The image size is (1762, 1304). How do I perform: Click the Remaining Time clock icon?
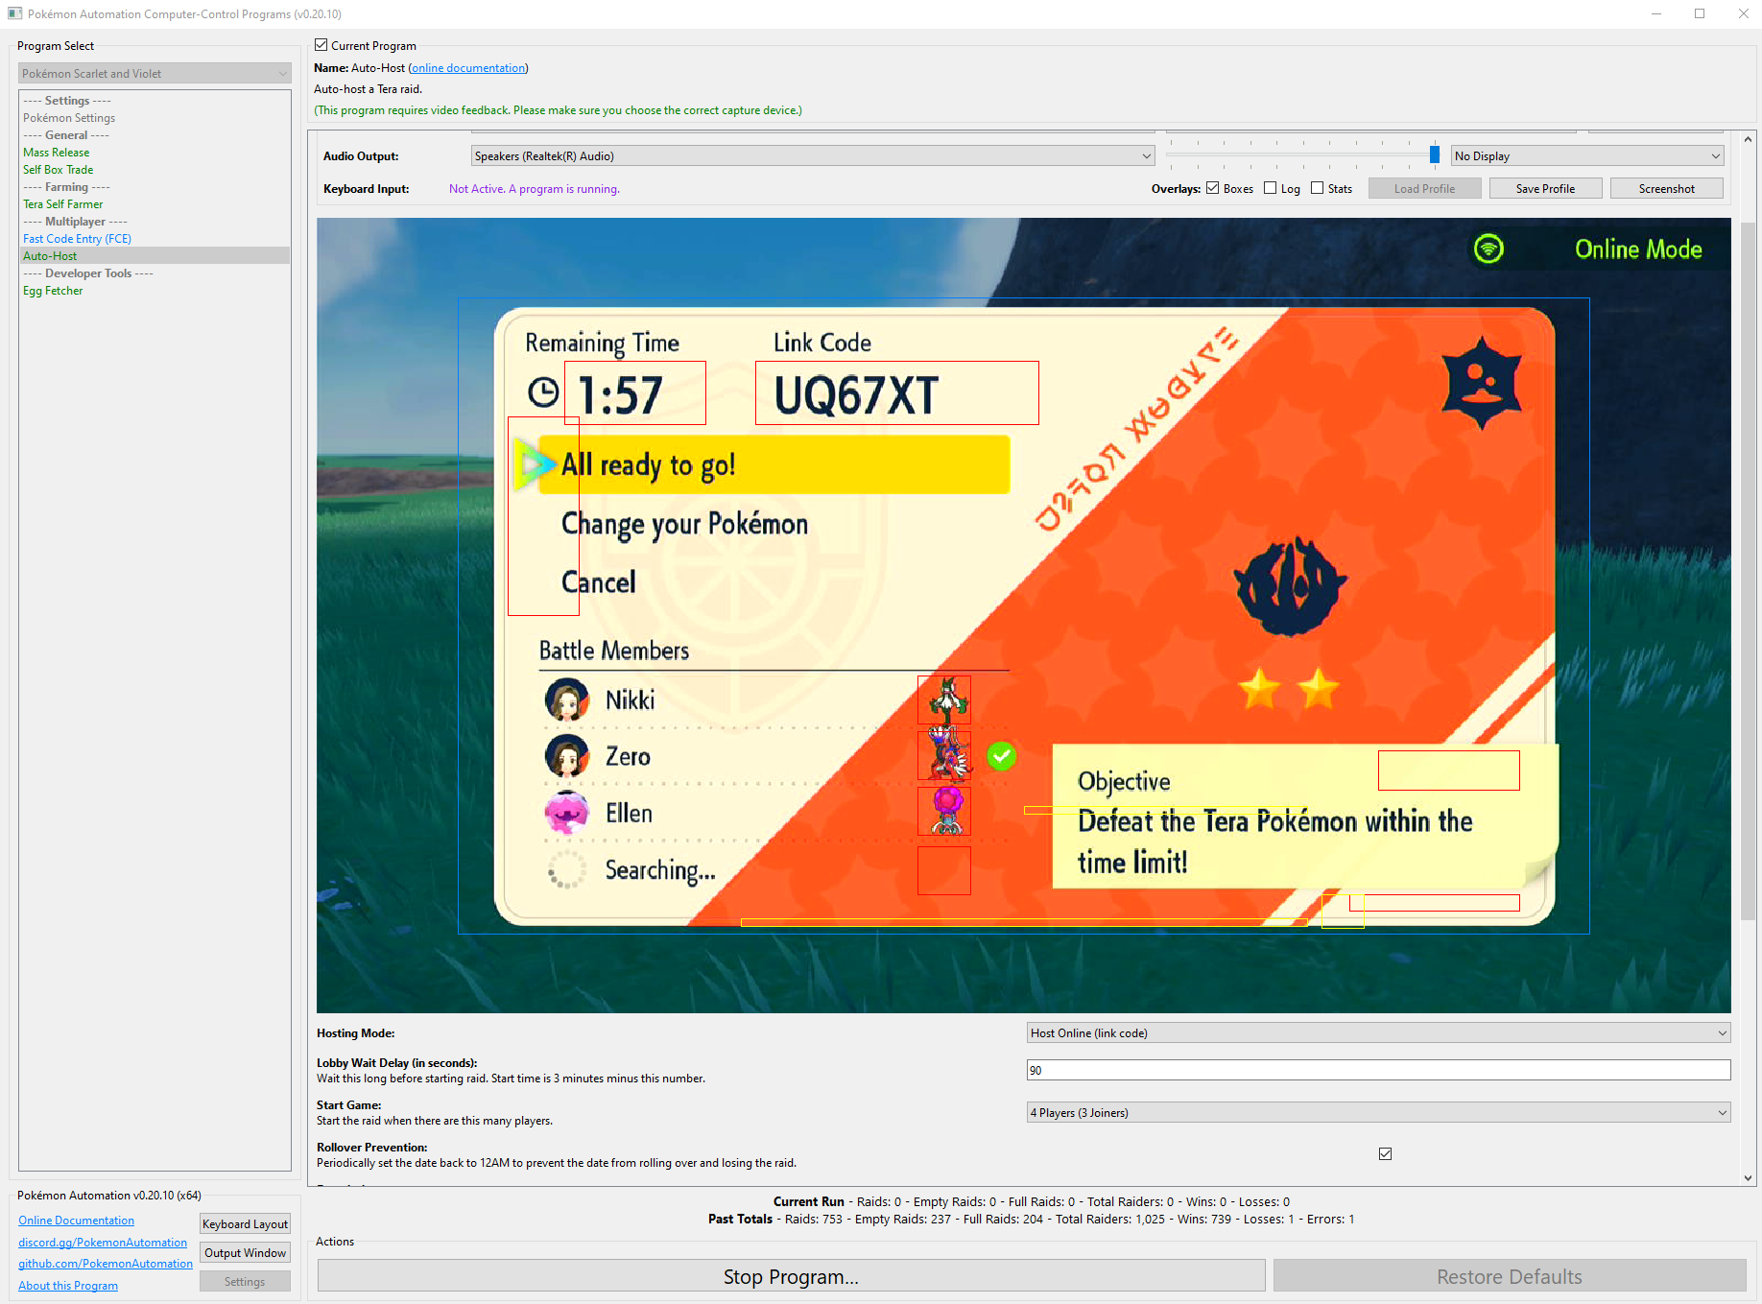point(543,392)
